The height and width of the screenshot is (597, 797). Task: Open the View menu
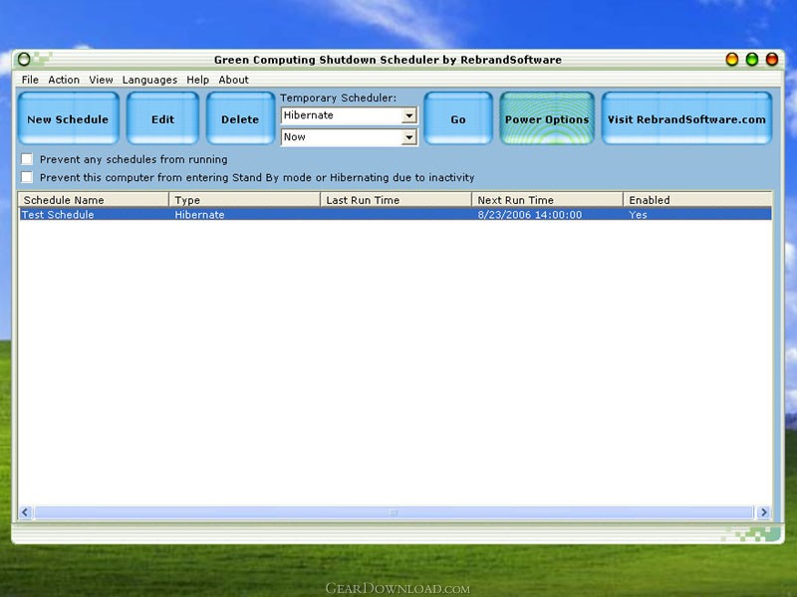(x=101, y=80)
